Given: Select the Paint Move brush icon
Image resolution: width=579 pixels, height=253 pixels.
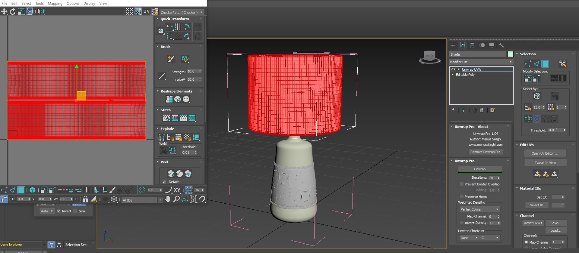Looking at the screenshot, I should pos(171,59).
